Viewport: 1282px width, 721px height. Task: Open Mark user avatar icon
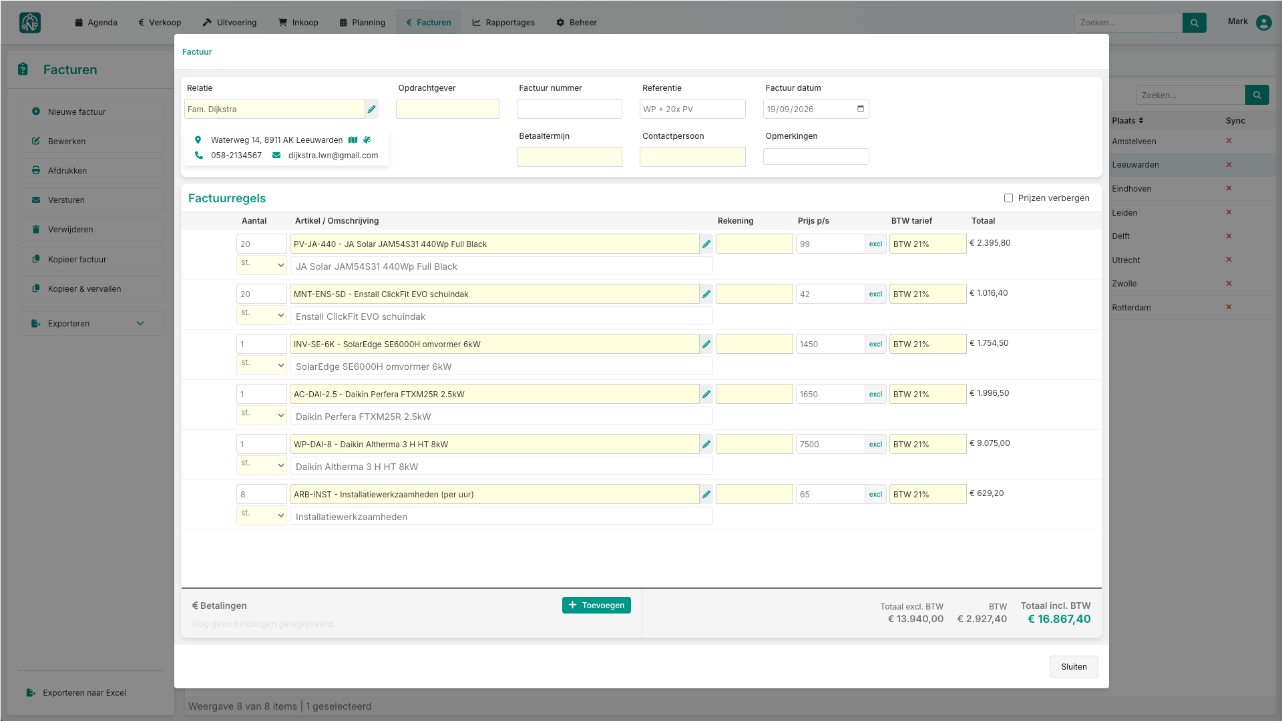coord(1264,23)
